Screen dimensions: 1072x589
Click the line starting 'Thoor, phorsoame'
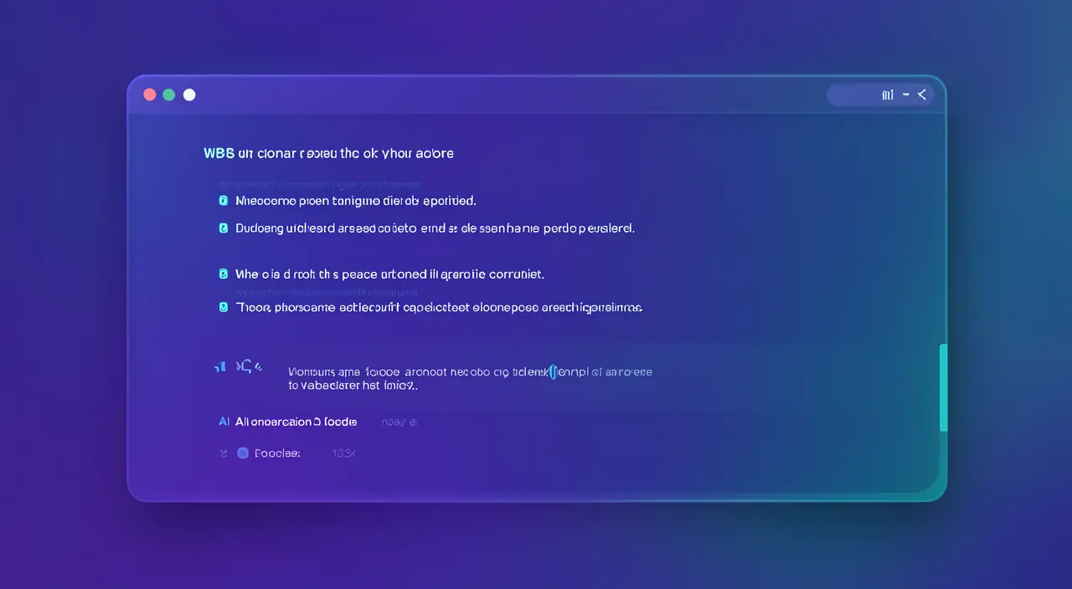click(439, 307)
